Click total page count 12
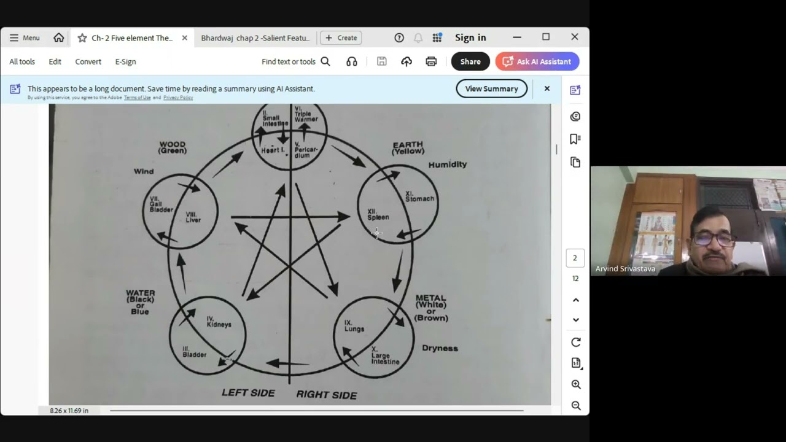The image size is (786, 442). click(575, 279)
